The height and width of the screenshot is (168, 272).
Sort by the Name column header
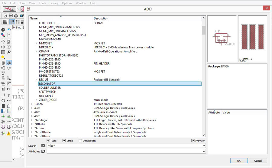pyautogui.click(x=61, y=18)
